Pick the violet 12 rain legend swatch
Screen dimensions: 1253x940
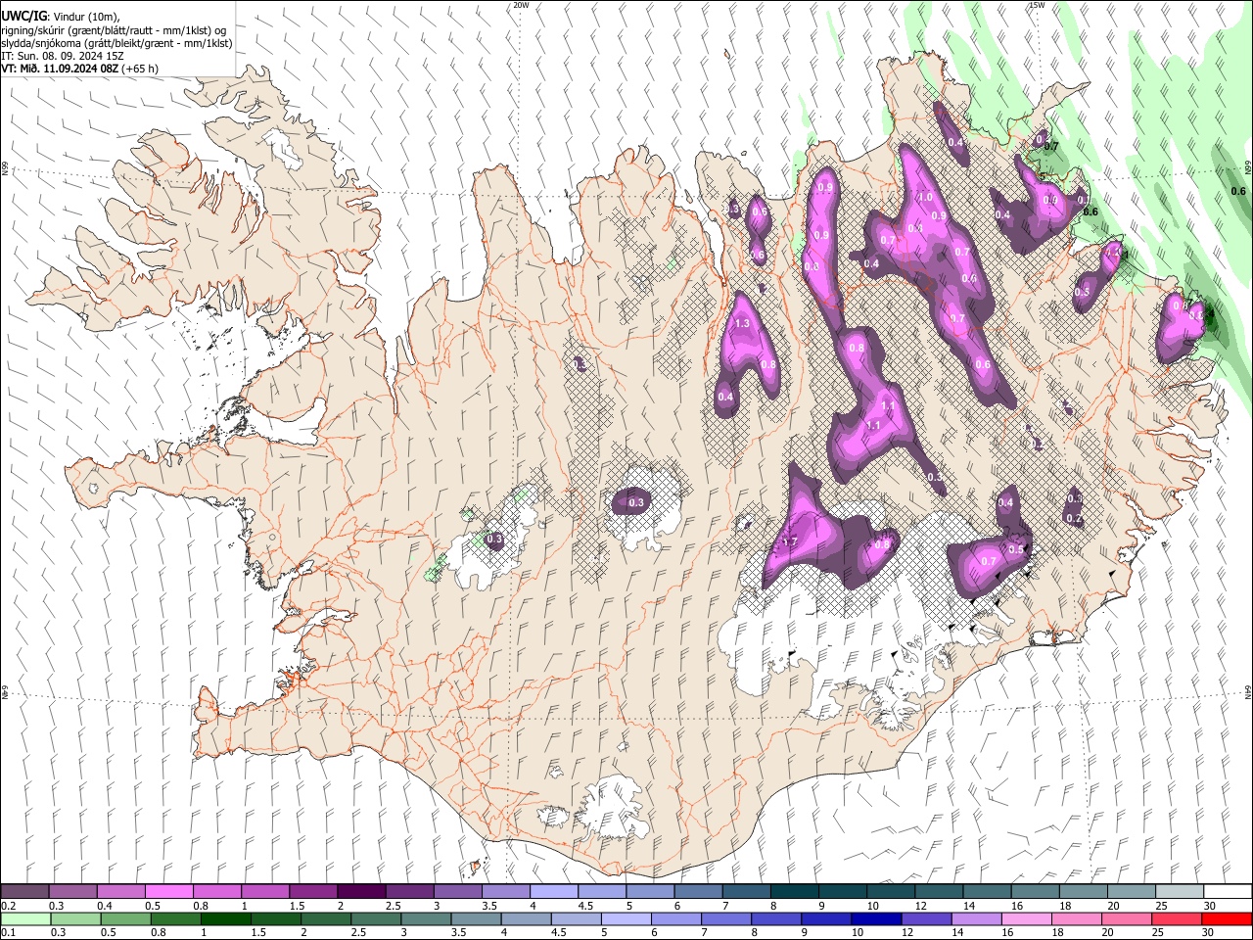point(926,919)
